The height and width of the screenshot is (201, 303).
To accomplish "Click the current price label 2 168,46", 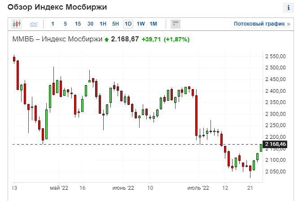I will pos(275,144).
